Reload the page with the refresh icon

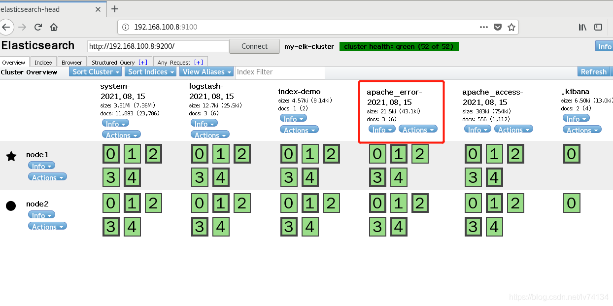click(38, 27)
